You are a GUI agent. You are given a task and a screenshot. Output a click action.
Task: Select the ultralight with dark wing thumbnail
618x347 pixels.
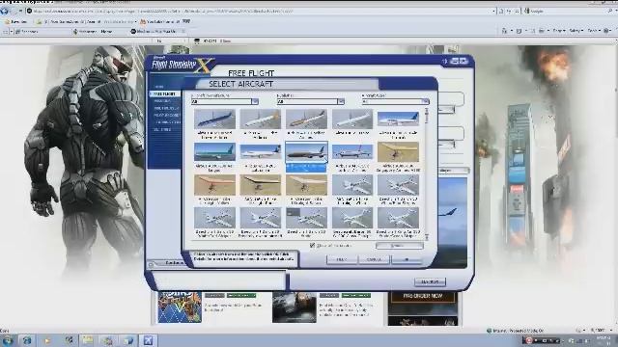261,185
